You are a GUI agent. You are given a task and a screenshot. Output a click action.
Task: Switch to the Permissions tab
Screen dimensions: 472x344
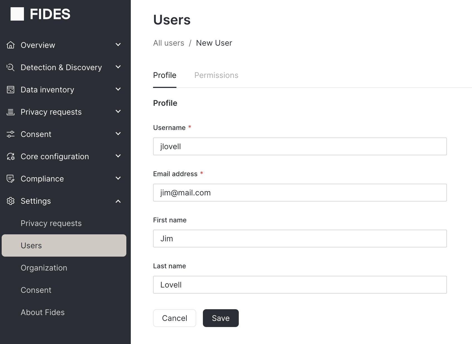(x=216, y=75)
